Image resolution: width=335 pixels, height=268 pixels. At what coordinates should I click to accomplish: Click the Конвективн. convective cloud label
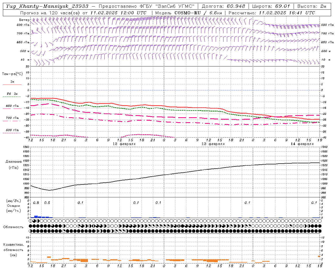pos(13,245)
